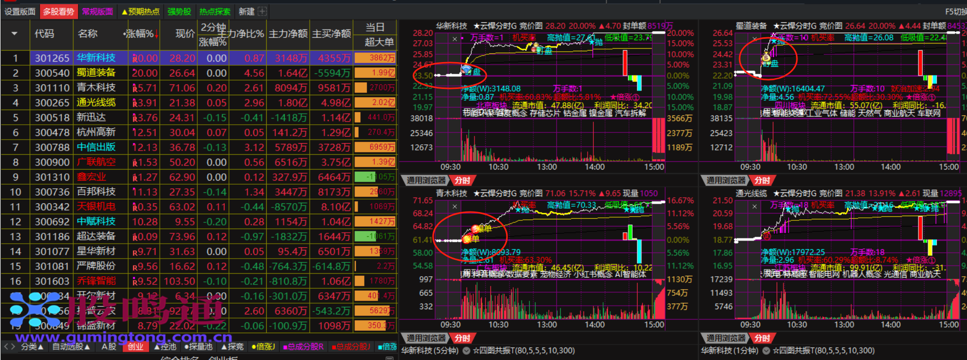The width and height of the screenshot is (967, 360).
Task: Open the 强势股 tab
Action: pos(179,11)
